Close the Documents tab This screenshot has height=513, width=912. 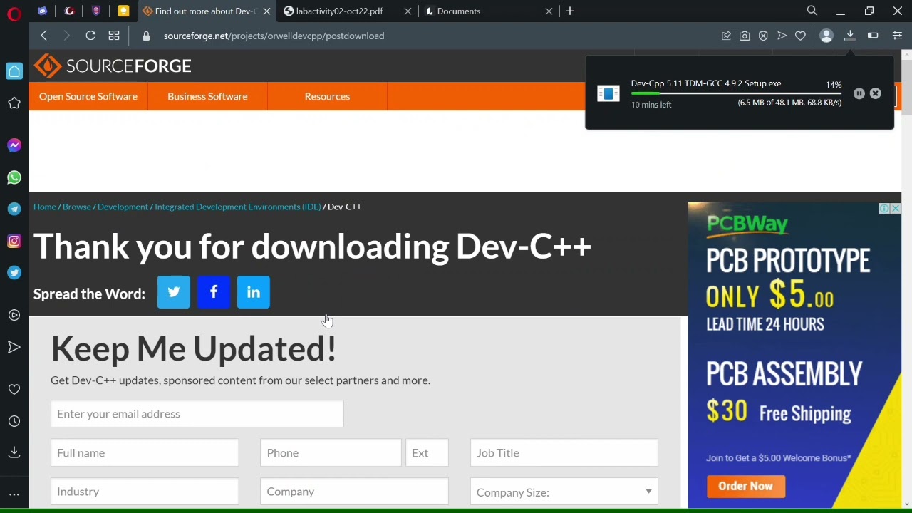[549, 11]
